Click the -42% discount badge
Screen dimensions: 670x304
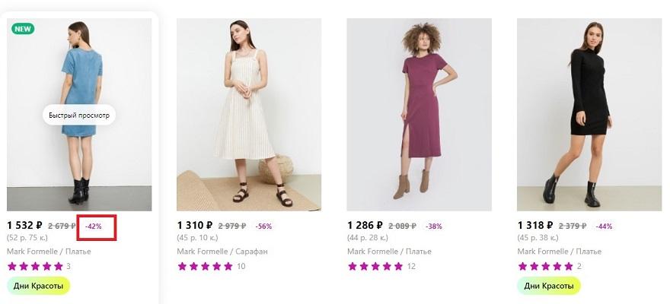pyautogui.click(x=94, y=226)
